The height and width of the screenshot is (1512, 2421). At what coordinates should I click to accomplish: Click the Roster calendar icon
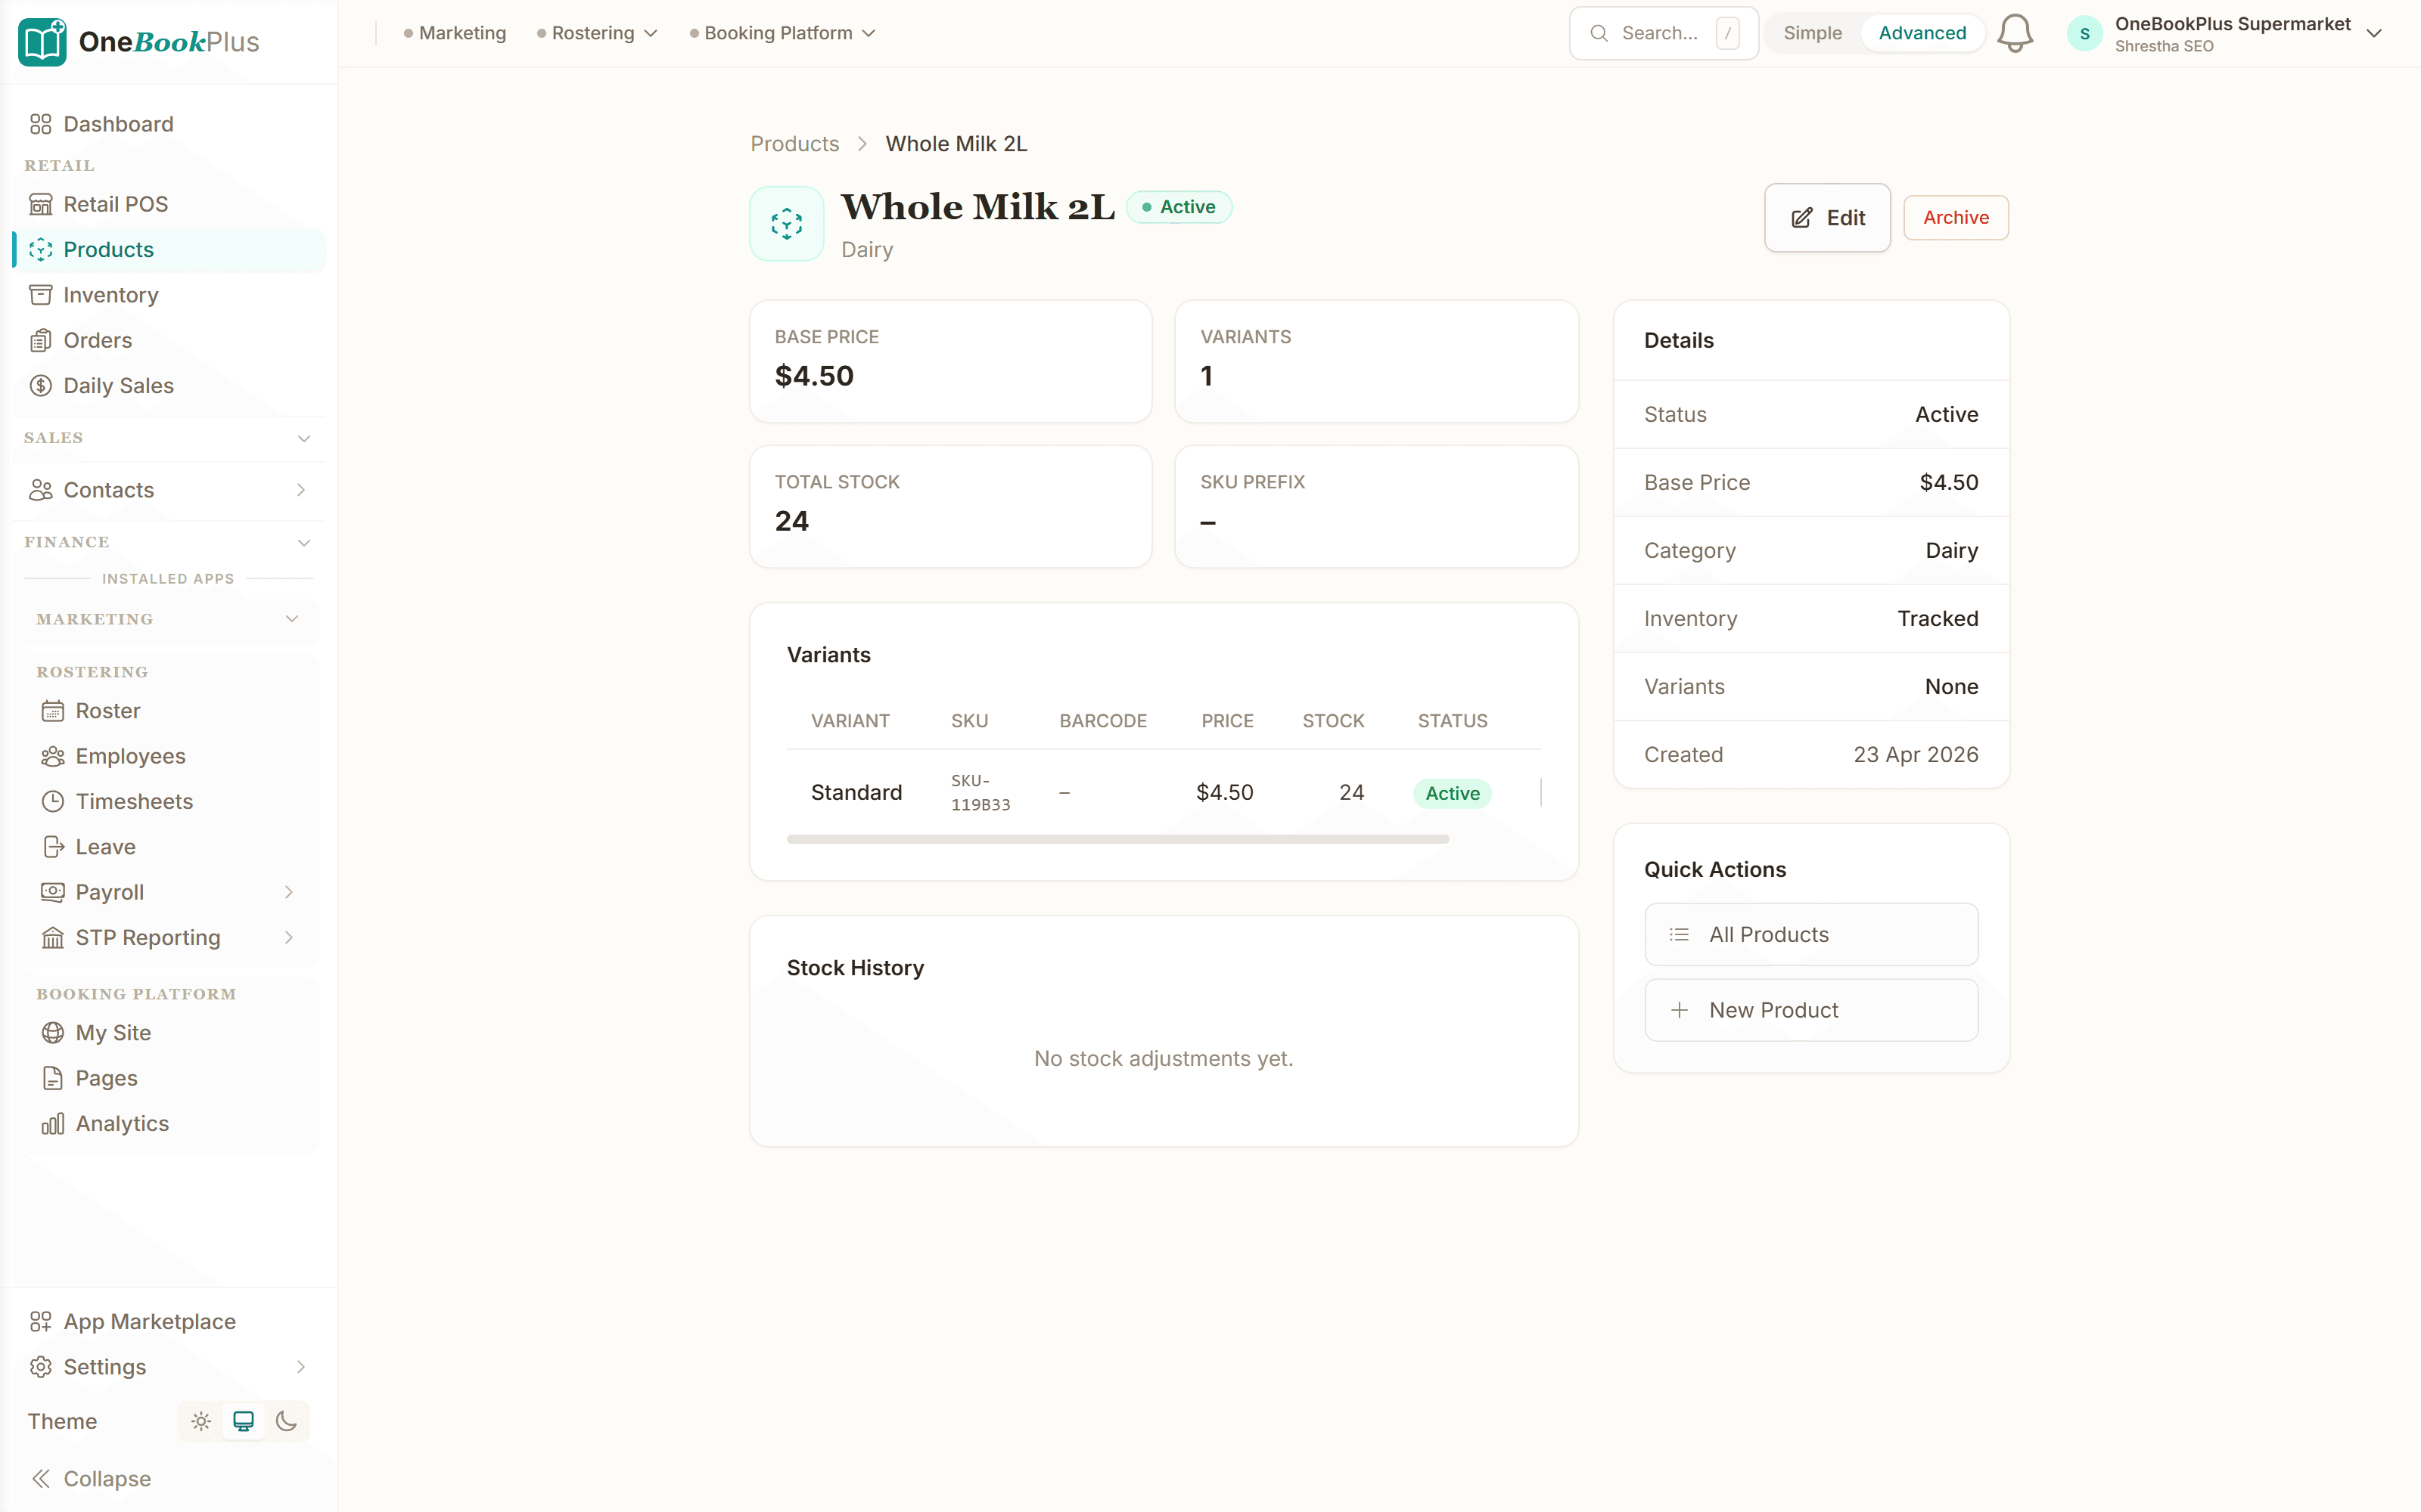coord(52,711)
